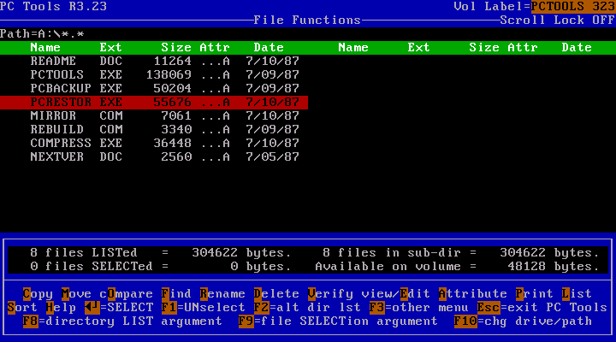Screen dimensions: 616x342
Task: Click the Path=A:\*.* line
Action: [x=42, y=34]
